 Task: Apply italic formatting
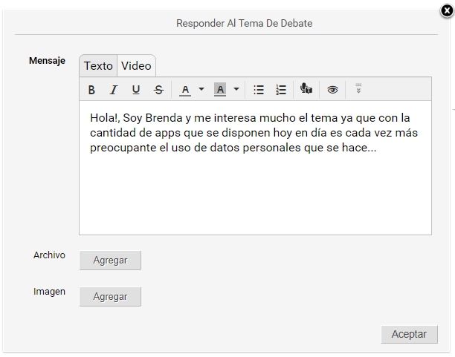tap(114, 90)
